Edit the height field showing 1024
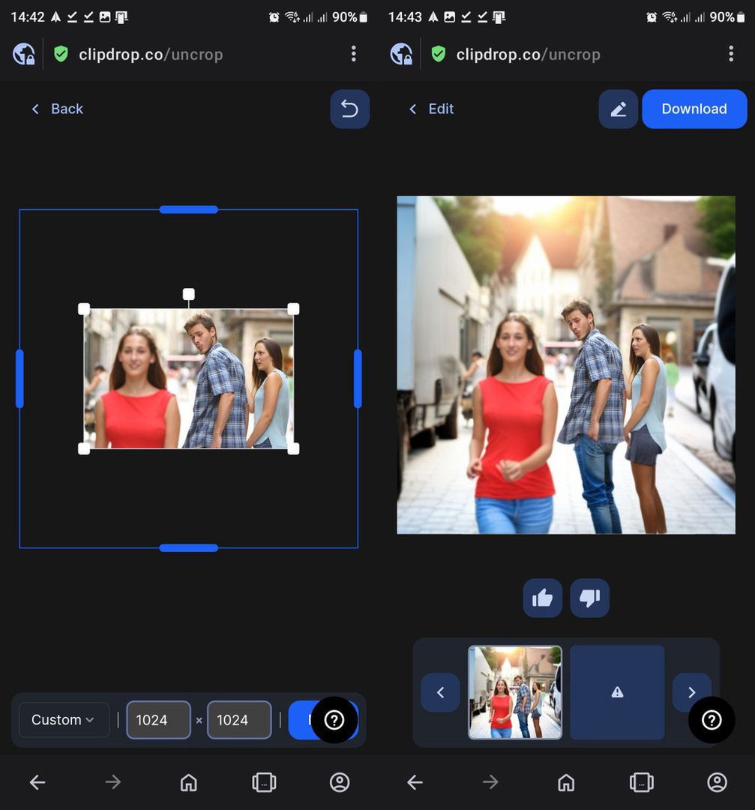 click(239, 719)
